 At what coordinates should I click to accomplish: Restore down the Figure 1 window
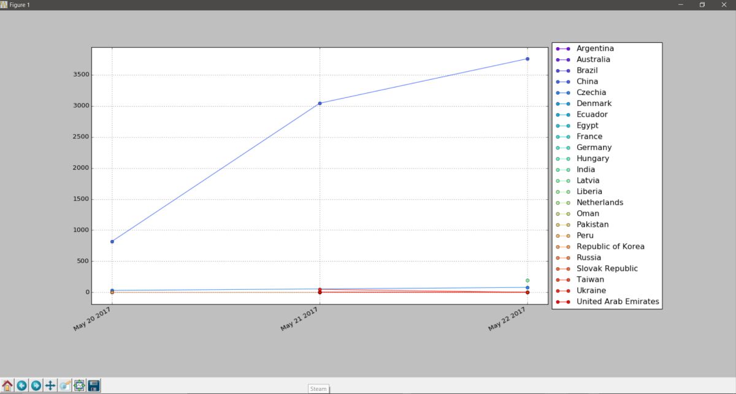(x=702, y=4)
